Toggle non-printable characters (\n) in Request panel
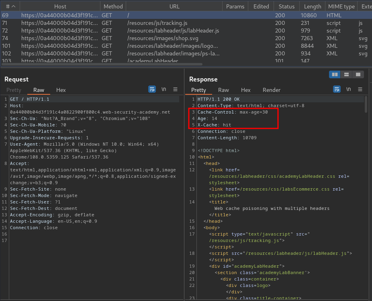The width and height of the screenshot is (372, 301). [x=164, y=89]
